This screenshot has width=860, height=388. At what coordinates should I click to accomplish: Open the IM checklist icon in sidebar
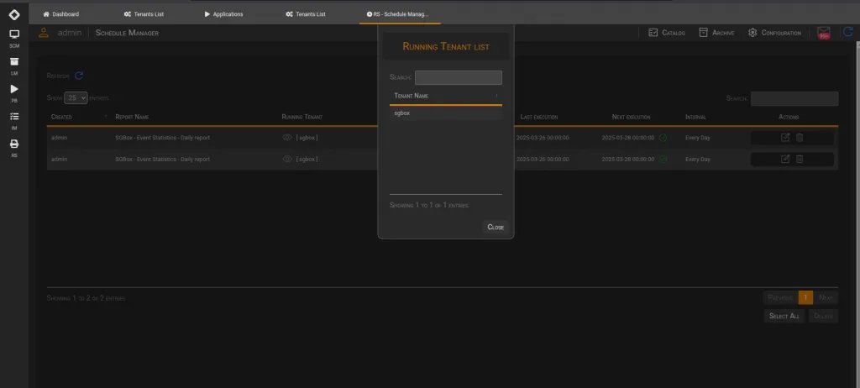pos(14,120)
